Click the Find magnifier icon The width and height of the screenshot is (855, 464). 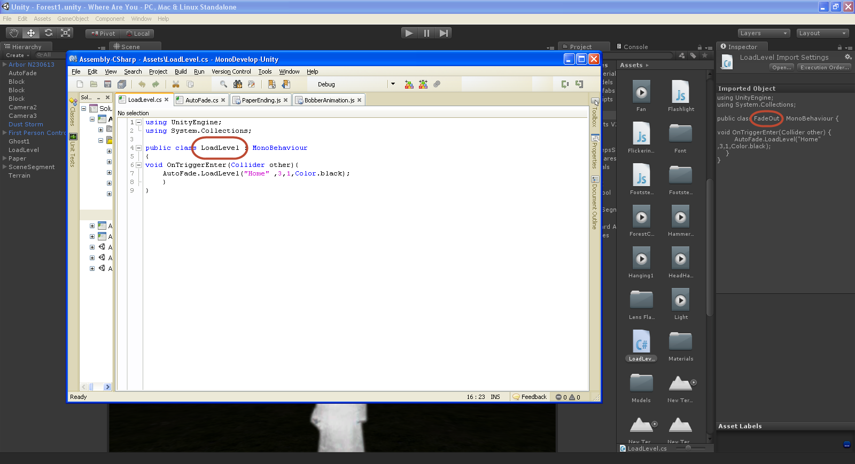pyautogui.click(x=223, y=84)
